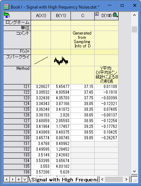This screenshot has width=141, height=186.
Task: Click cell value 3.28627
Action: (41, 87)
